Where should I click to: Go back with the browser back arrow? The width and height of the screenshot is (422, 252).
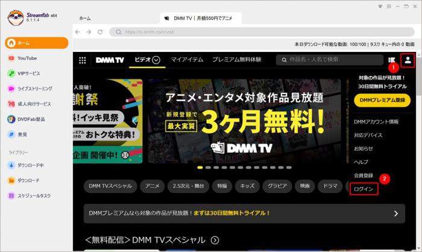click(78, 32)
